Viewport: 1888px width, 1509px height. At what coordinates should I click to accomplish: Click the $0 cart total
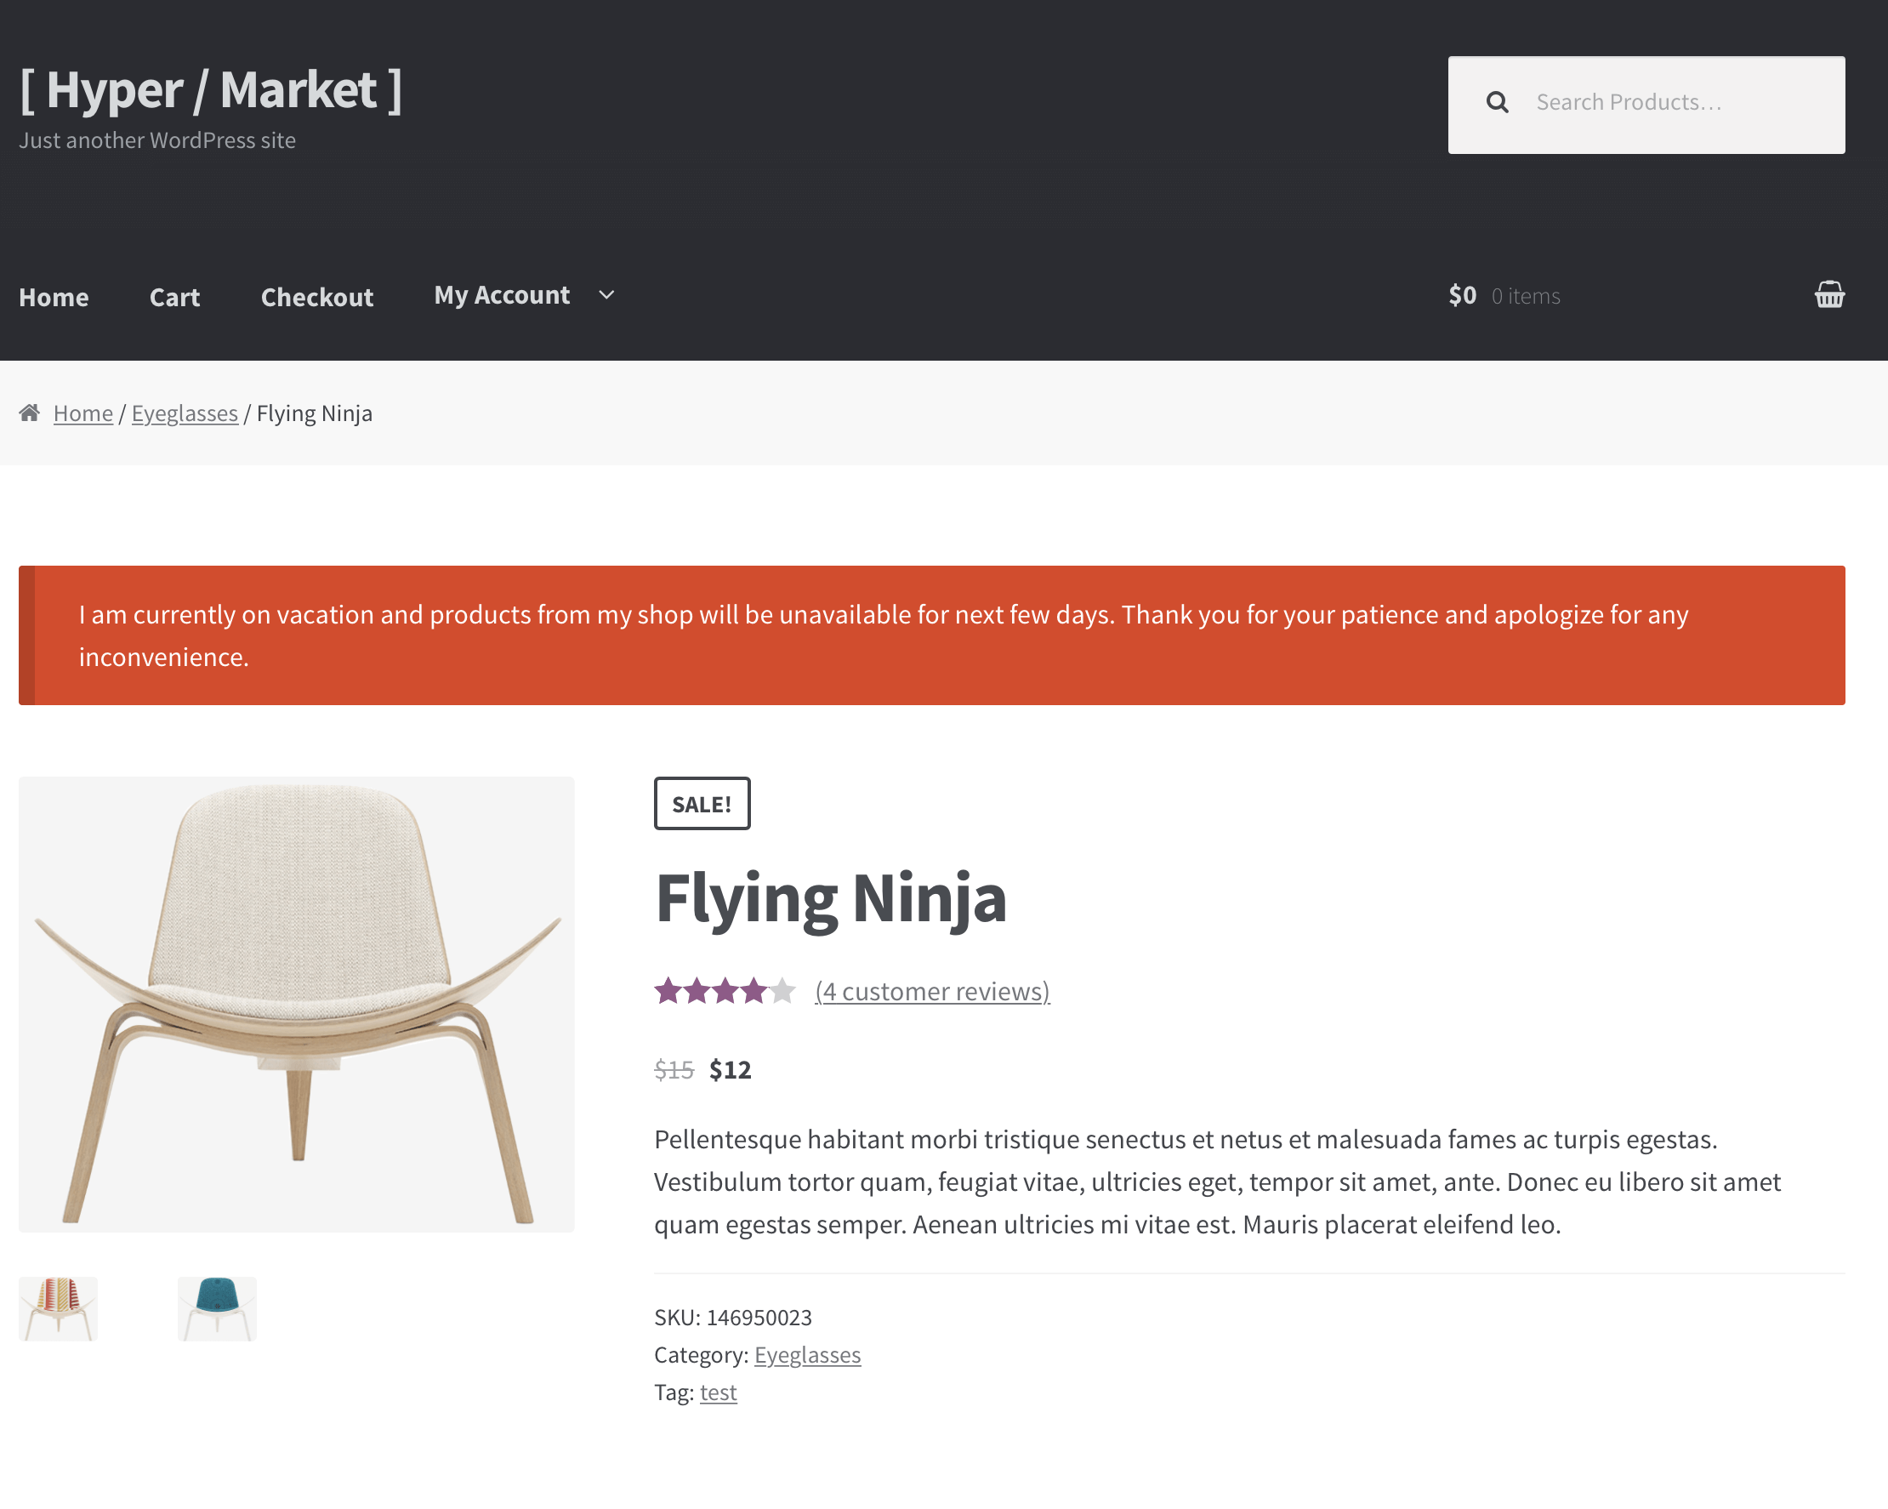[x=1462, y=295]
